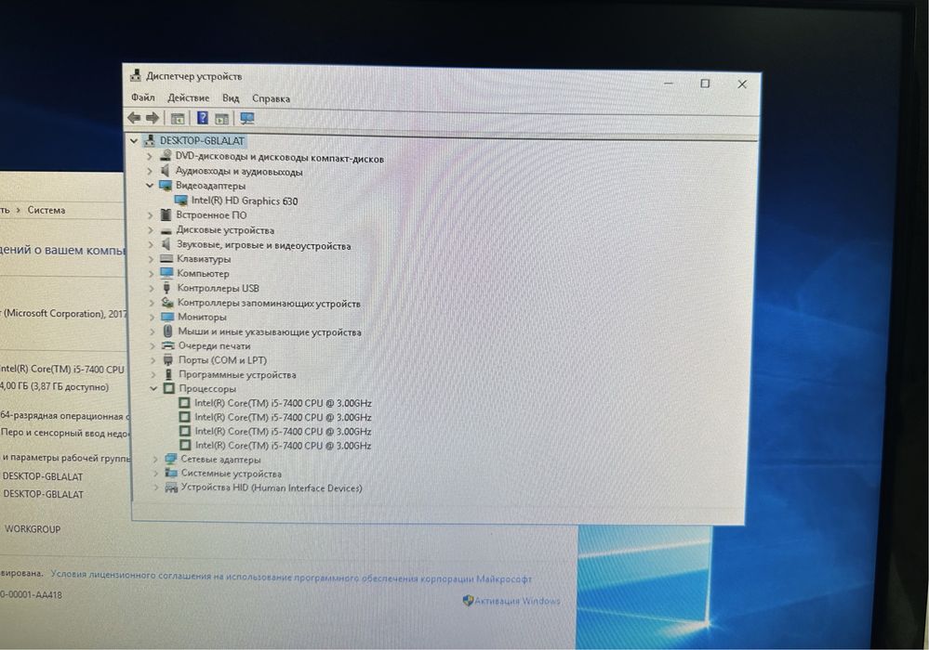
Task: Click the Встроенное ПО firmware icon
Action: pos(166,214)
